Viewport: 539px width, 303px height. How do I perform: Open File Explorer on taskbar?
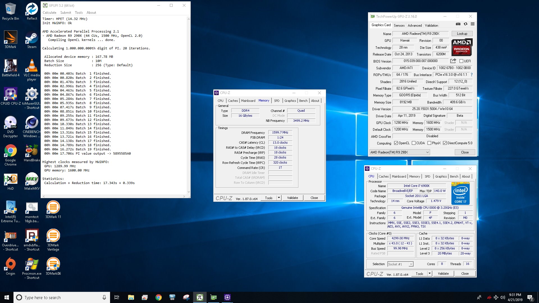click(131, 297)
